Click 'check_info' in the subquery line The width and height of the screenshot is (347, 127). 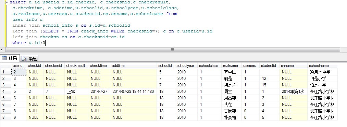95,31
